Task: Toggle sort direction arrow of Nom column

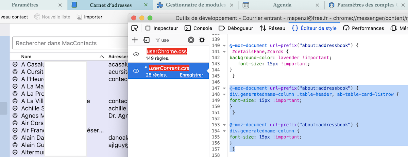Action: (x=101, y=57)
